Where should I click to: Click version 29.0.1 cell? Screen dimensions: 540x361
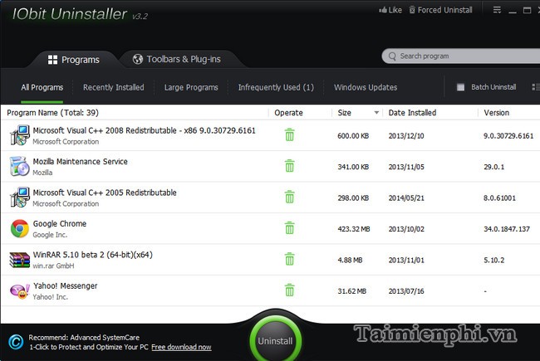pos(493,167)
